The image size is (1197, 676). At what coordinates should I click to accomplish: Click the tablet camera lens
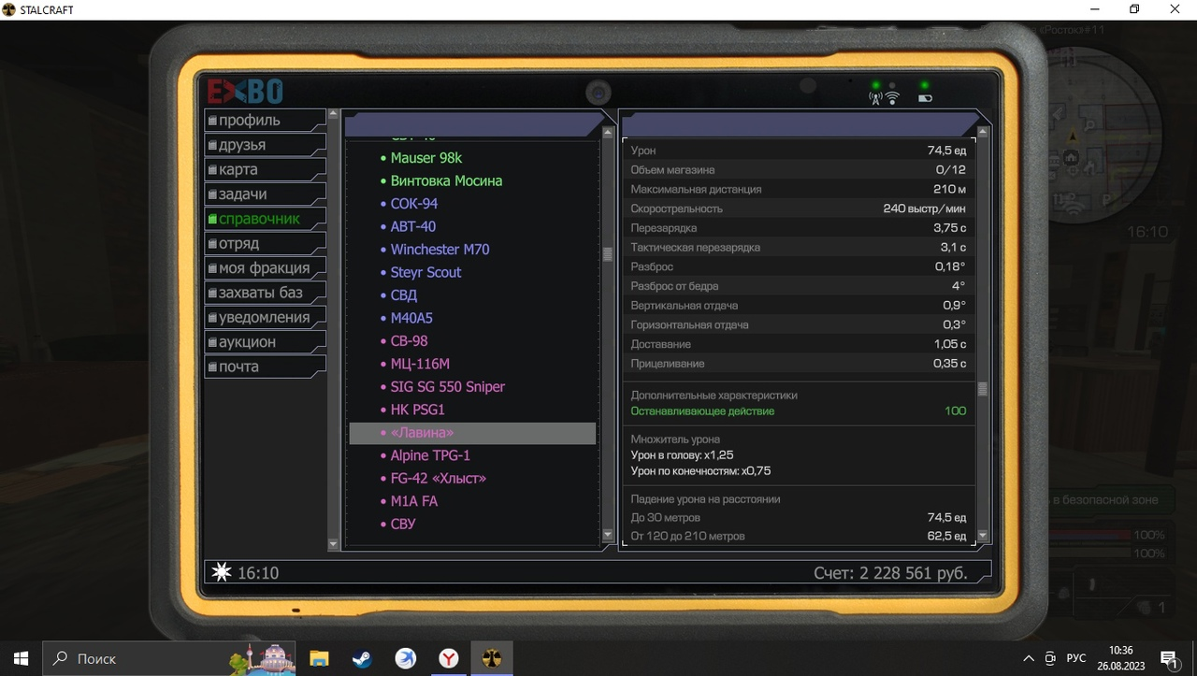(598, 92)
